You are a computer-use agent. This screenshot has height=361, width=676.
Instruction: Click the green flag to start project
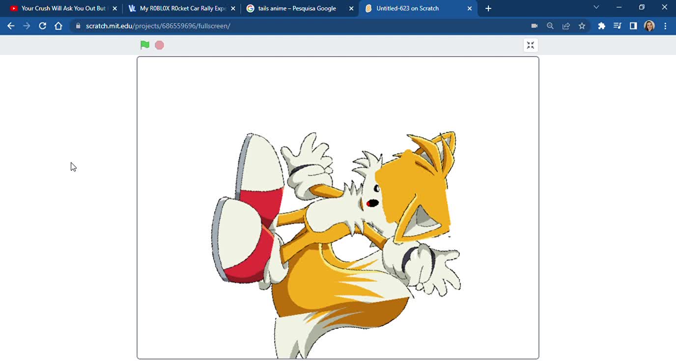pos(144,45)
